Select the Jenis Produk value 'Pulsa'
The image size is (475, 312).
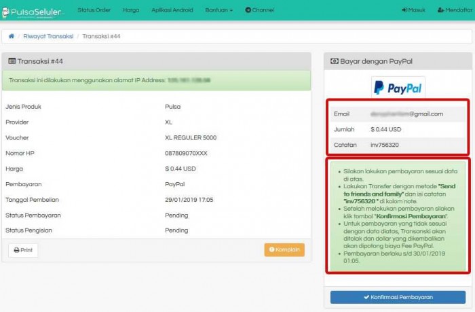(172, 107)
